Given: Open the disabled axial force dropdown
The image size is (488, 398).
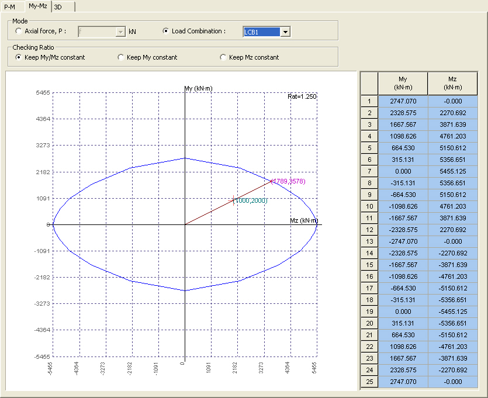Looking at the screenshot, I should tap(121, 32).
